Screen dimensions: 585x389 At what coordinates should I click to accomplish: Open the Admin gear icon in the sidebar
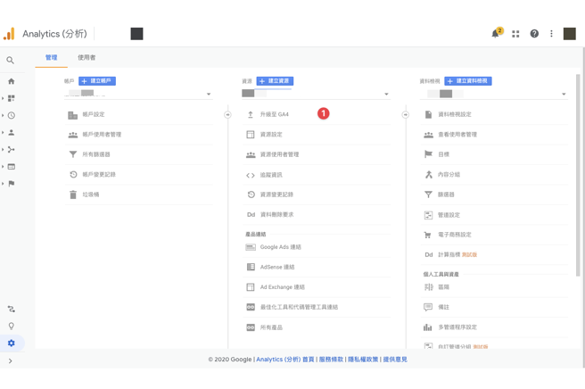[x=12, y=343]
